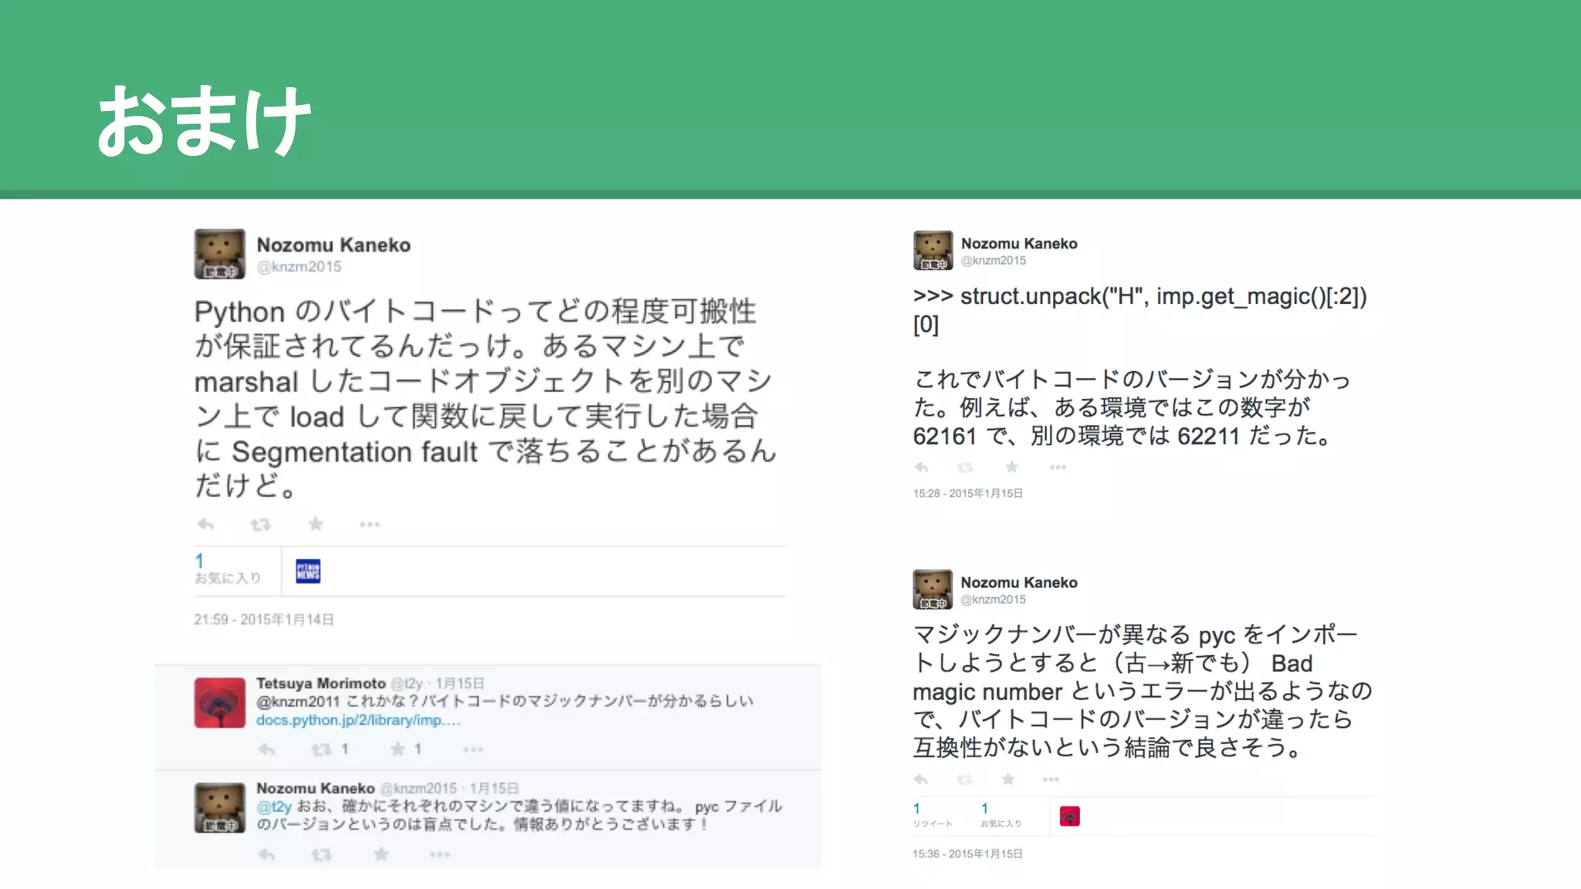Open Nozomu Kaneko avatar on the @t2y tweet
The height and width of the screenshot is (889, 1581).
[220, 808]
